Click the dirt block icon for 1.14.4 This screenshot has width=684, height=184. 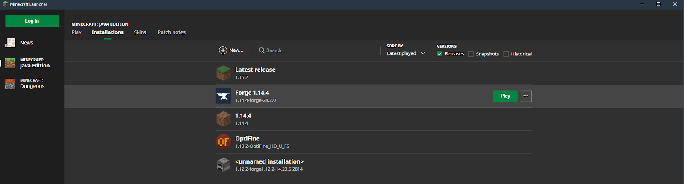pyautogui.click(x=223, y=119)
